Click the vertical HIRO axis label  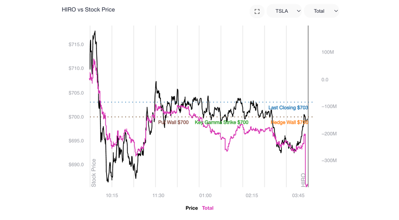pos(303,180)
